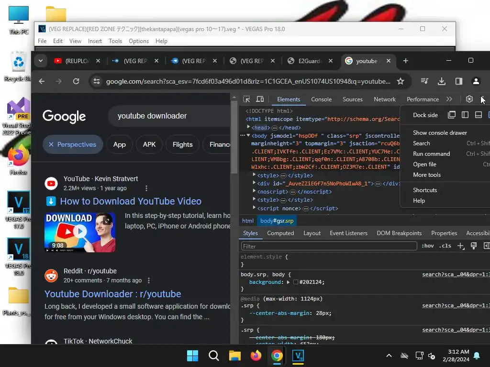Screen dimensions: 490x367
Task: Click the #202124 background color swatch
Action: coord(296,282)
